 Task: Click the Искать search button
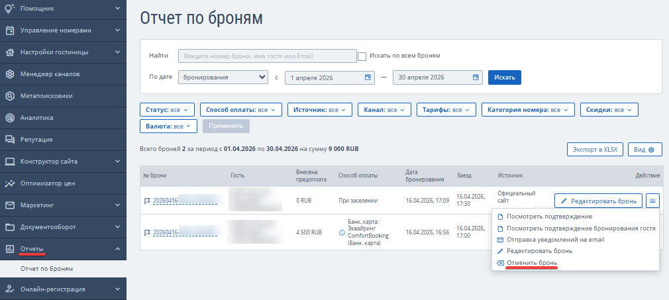point(505,77)
